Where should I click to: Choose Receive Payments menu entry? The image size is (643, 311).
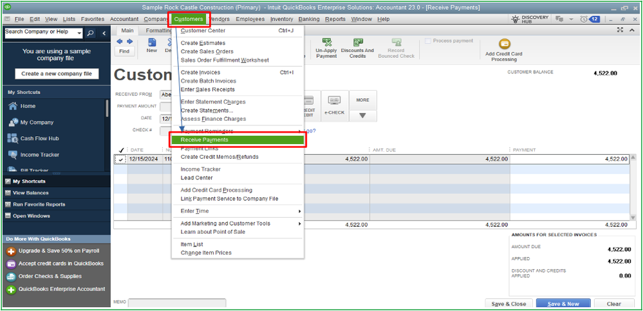point(238,140)
